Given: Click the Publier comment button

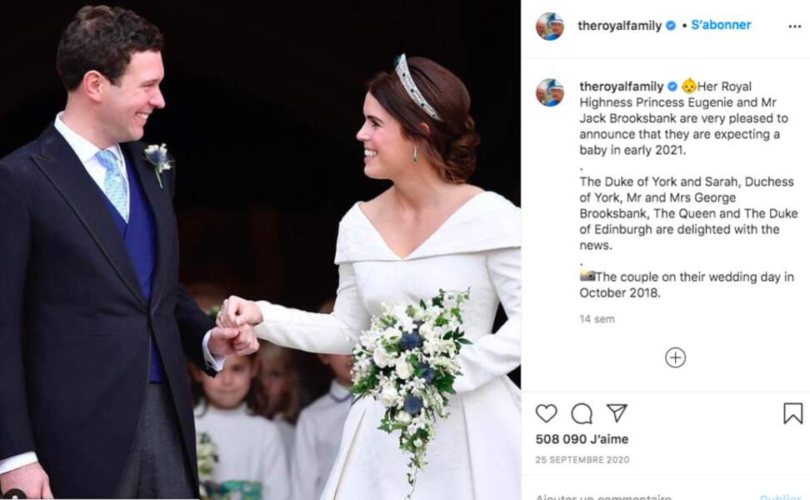Looking at the screenshot, I should [781, 497].
